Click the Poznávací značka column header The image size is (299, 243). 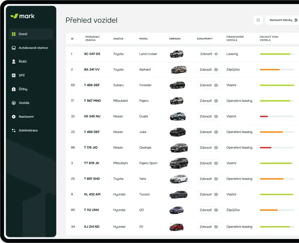[93, 38]
